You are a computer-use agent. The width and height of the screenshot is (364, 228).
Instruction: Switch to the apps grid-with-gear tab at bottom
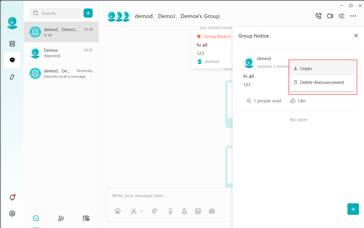pos(86,218)
